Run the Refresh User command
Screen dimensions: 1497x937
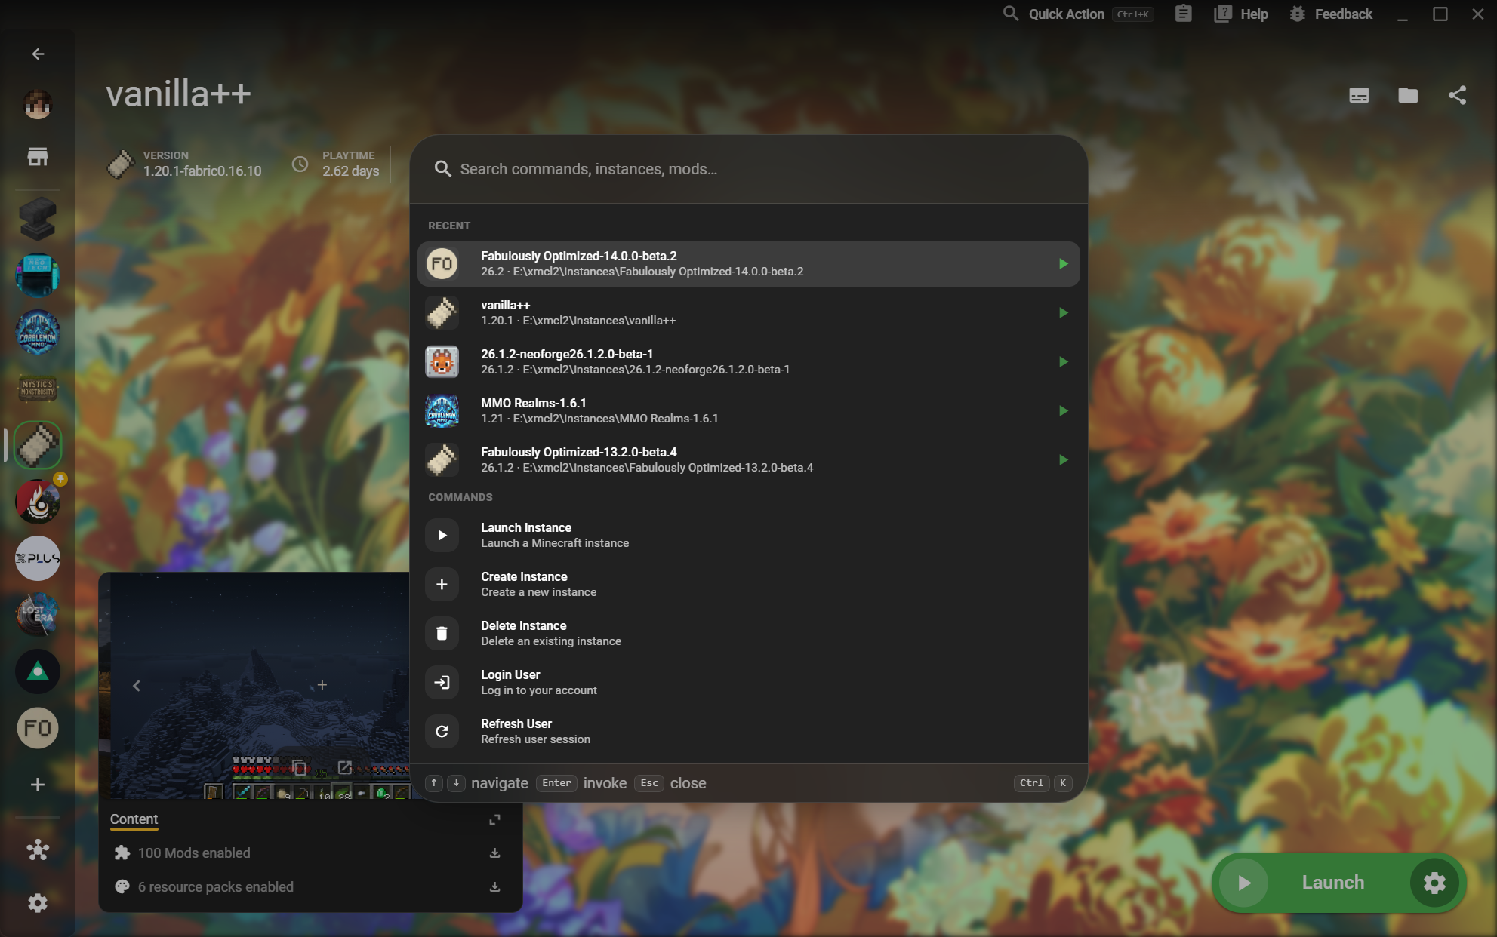coord(748,732)
